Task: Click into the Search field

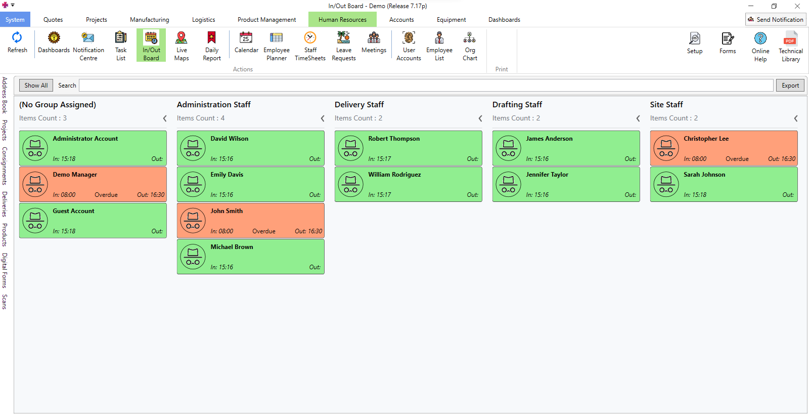Action: [426, 86]
